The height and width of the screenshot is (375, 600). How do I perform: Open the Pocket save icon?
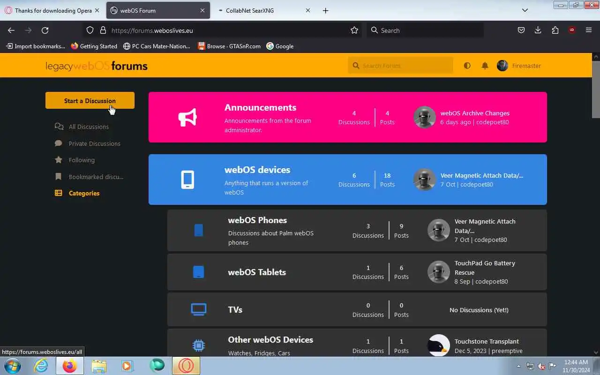click(521, 30)
